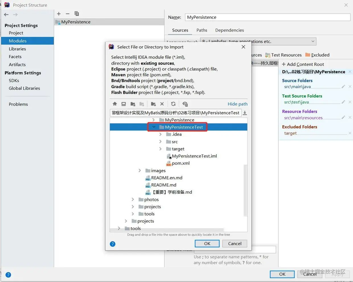The width and height of the screenshot is (353, 282).
Task: Add a new module with the plus icon
Action: point(59,14)
